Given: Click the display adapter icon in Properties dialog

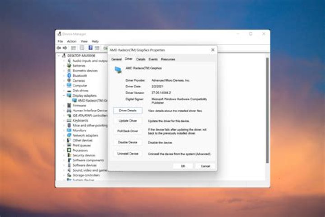Looking at the screenshot, I should click(118, 70).
